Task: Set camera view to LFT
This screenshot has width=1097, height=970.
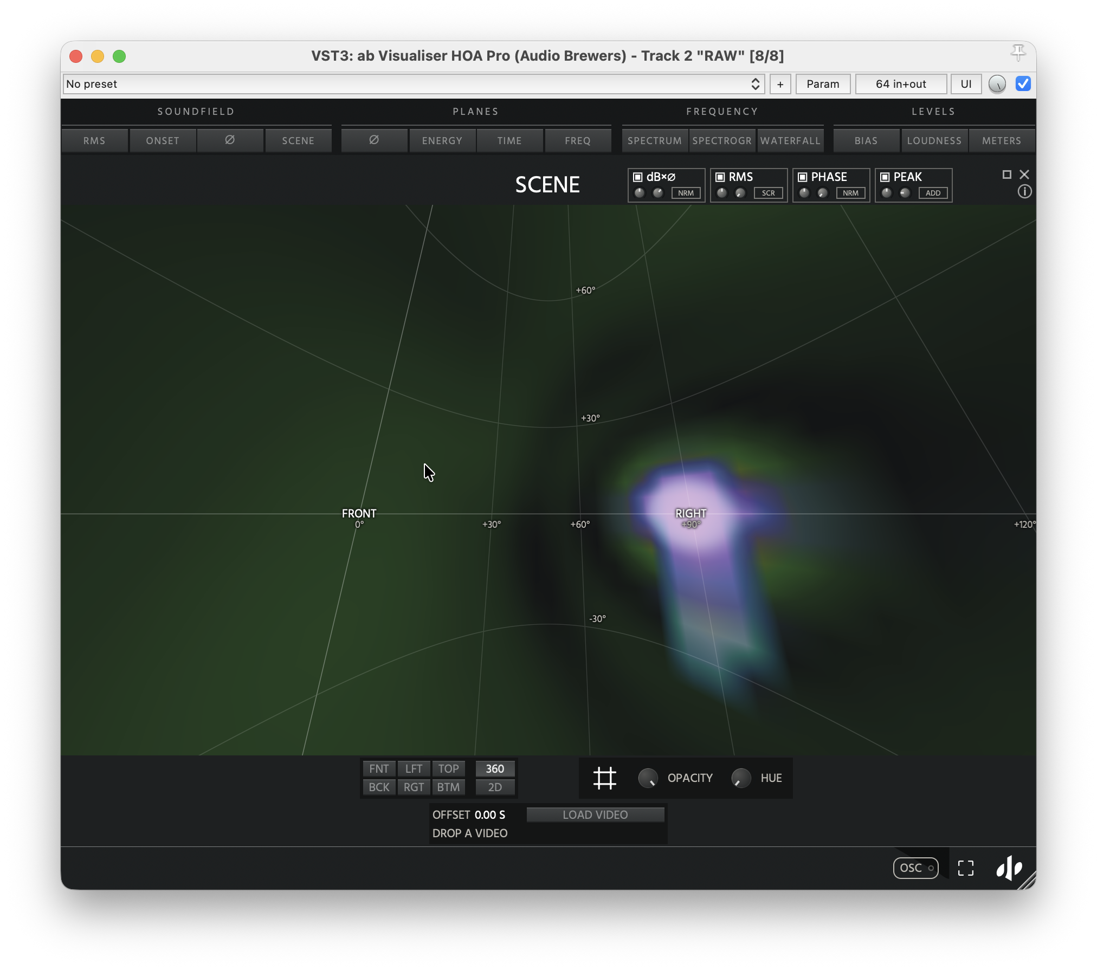Action: (414, 769)
